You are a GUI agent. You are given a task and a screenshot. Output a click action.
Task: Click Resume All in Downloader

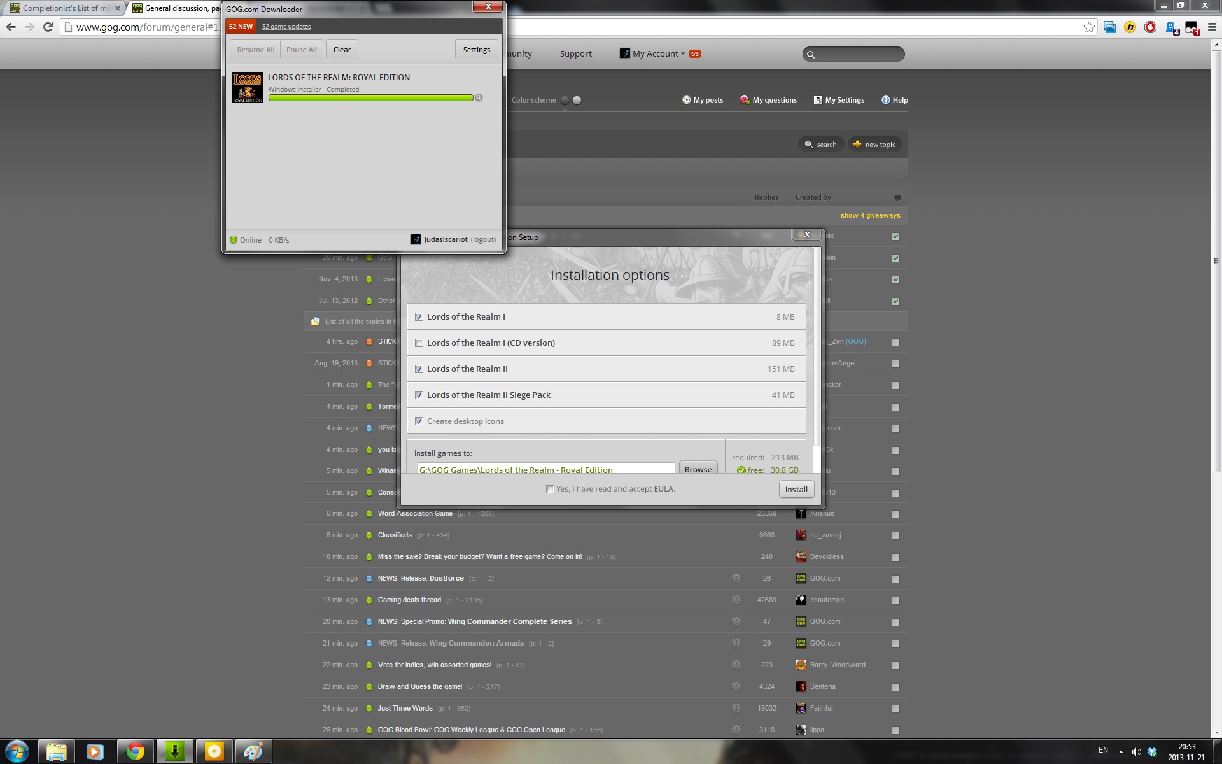pyautogui.click(x=255, y=50)
